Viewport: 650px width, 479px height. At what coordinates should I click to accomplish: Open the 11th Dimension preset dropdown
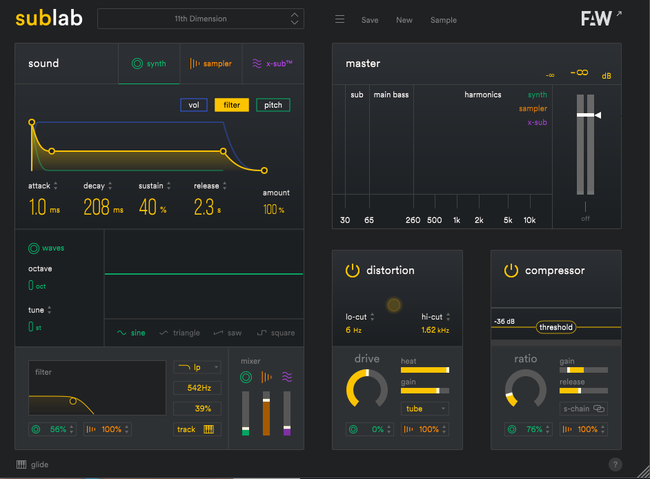pos(201,19)
